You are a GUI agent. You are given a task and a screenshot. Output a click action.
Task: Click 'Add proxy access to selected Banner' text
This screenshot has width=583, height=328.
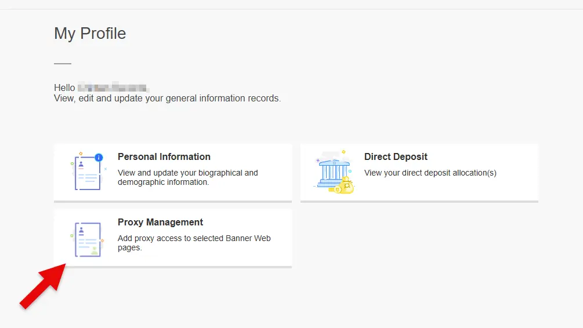tap(194, 238)
